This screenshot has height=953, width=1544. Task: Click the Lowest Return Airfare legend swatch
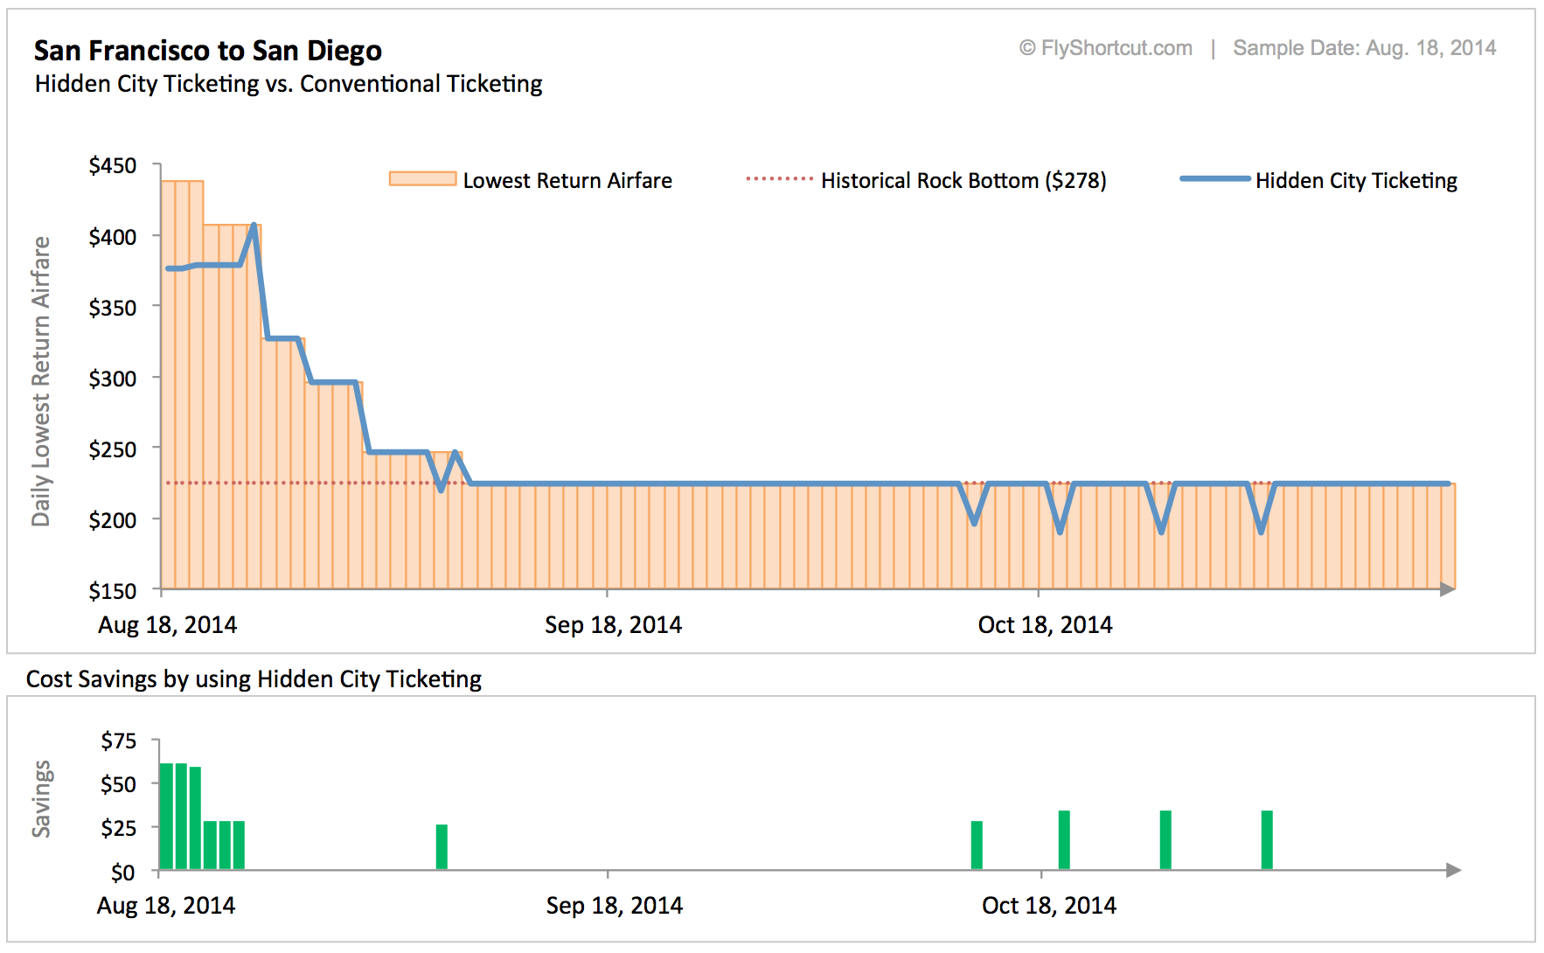(x=423, y=179)
